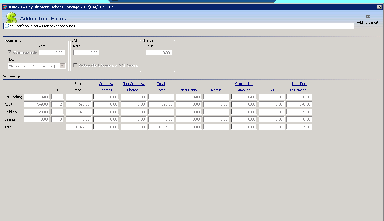Screen dimensions: 384x221
Task: Open the Margin column link
Action: click(x=216, y=90)
